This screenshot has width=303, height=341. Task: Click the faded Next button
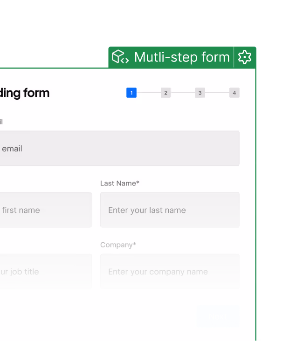pyautogui.click(x=218, y=316)
